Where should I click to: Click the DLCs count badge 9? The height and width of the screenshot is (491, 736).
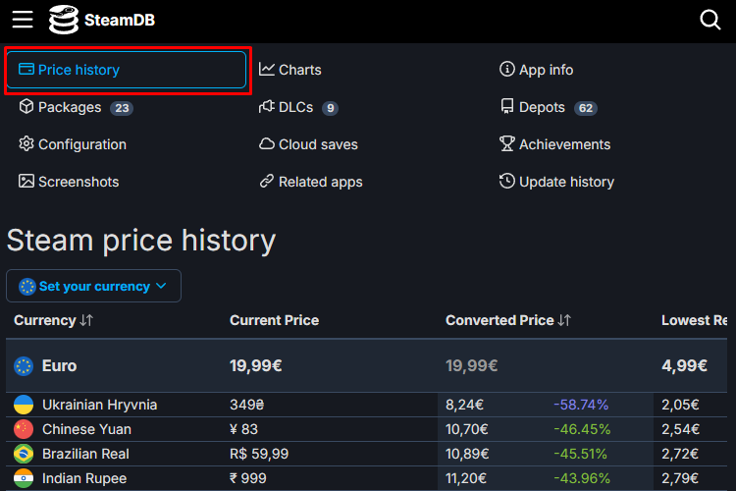click(x=330, y=108)
